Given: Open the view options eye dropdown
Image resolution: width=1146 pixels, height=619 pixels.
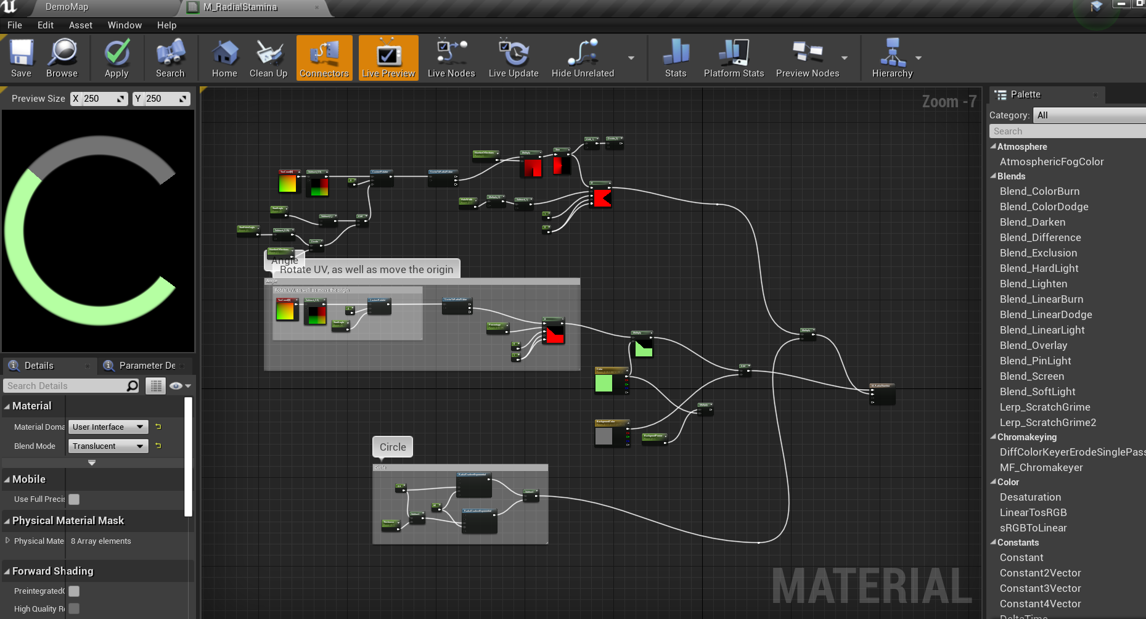Looking at the screenshot, I should click(180, 386).
